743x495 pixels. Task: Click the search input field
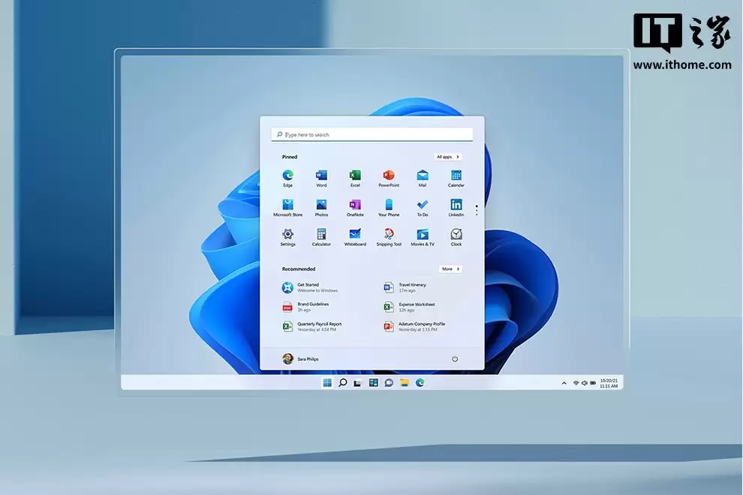click(371, 133)
